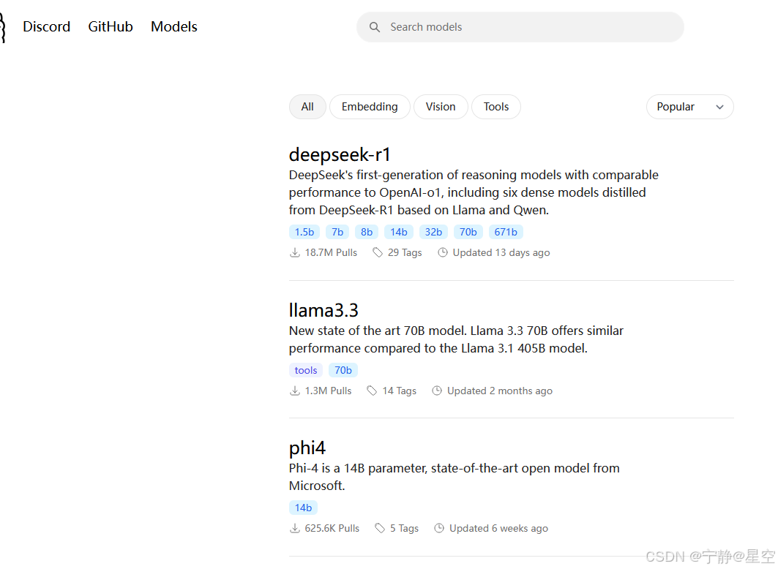Filter models by Tools
The height and width of the screenshot is (569, 778).
click(x=496, y=107)
